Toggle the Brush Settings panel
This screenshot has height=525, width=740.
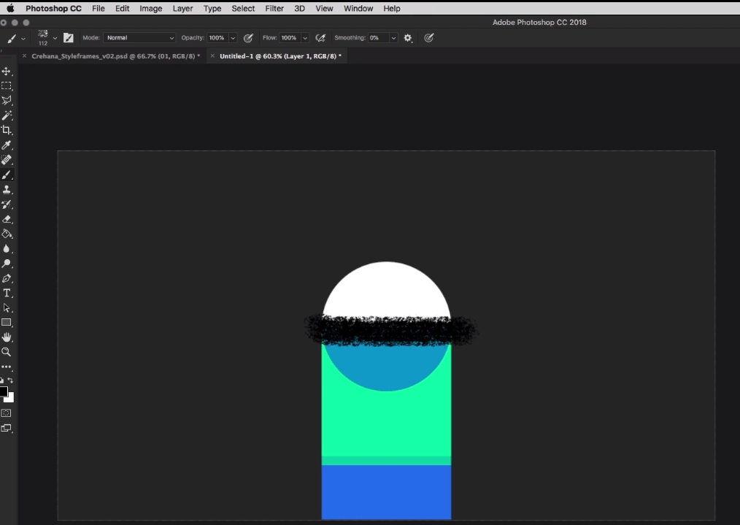click(69, 37)
